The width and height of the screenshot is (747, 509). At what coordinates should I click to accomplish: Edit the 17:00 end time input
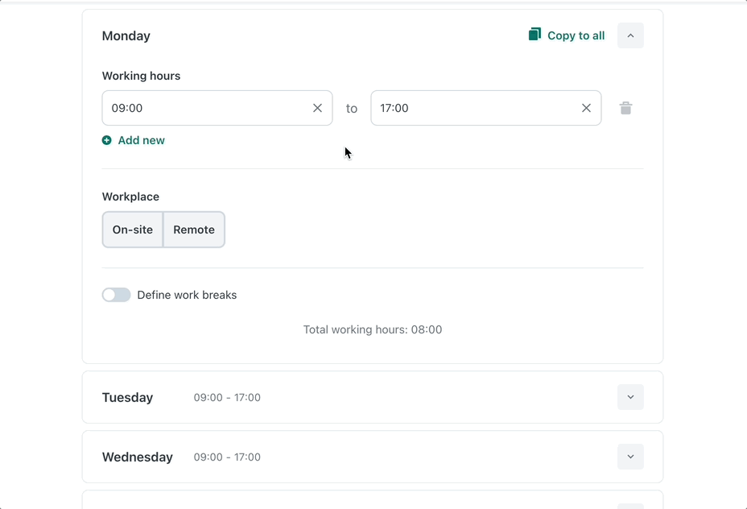pos(486,108)
